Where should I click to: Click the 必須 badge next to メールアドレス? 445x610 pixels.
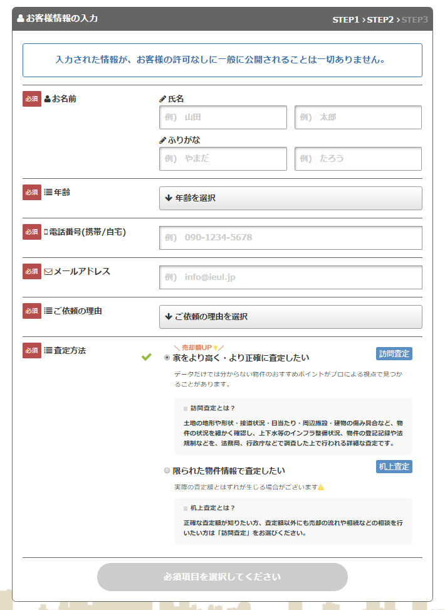32,272
